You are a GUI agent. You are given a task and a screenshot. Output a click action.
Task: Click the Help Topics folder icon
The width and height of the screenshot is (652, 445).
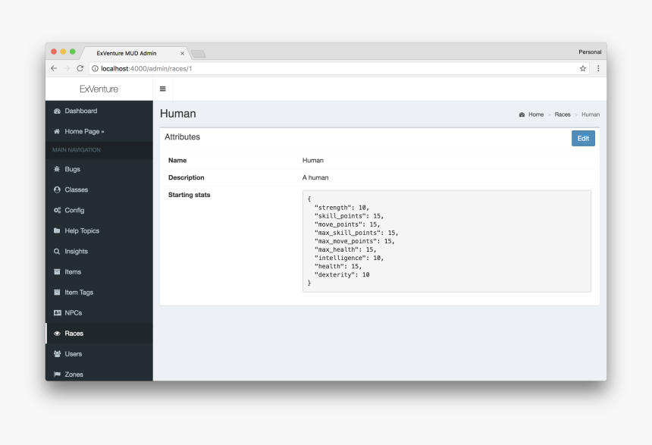(x=57, y=230)
